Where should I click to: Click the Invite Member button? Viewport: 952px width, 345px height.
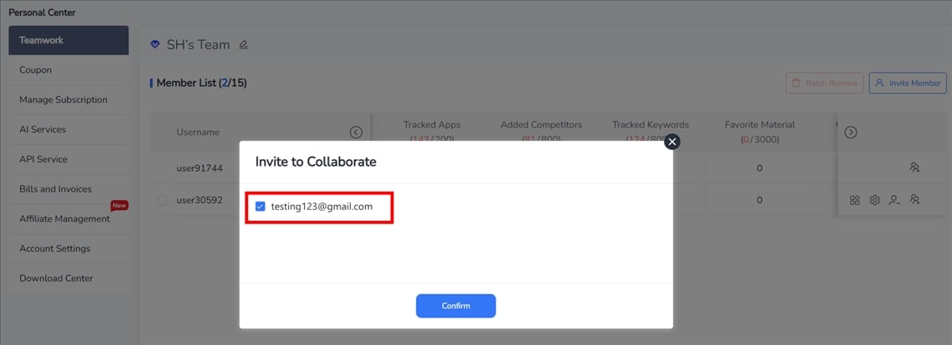click(x=908, y=83)
